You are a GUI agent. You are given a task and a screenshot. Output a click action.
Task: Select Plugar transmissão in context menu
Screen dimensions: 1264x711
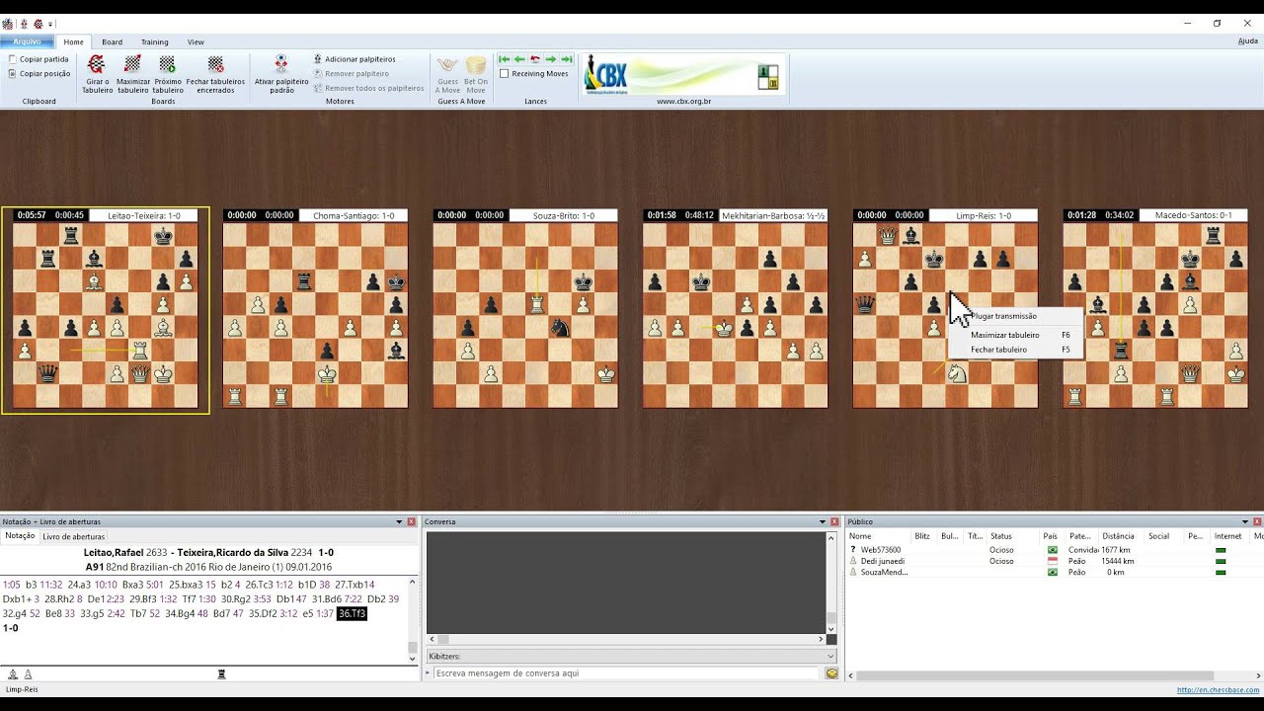(x=1015, y=316)
